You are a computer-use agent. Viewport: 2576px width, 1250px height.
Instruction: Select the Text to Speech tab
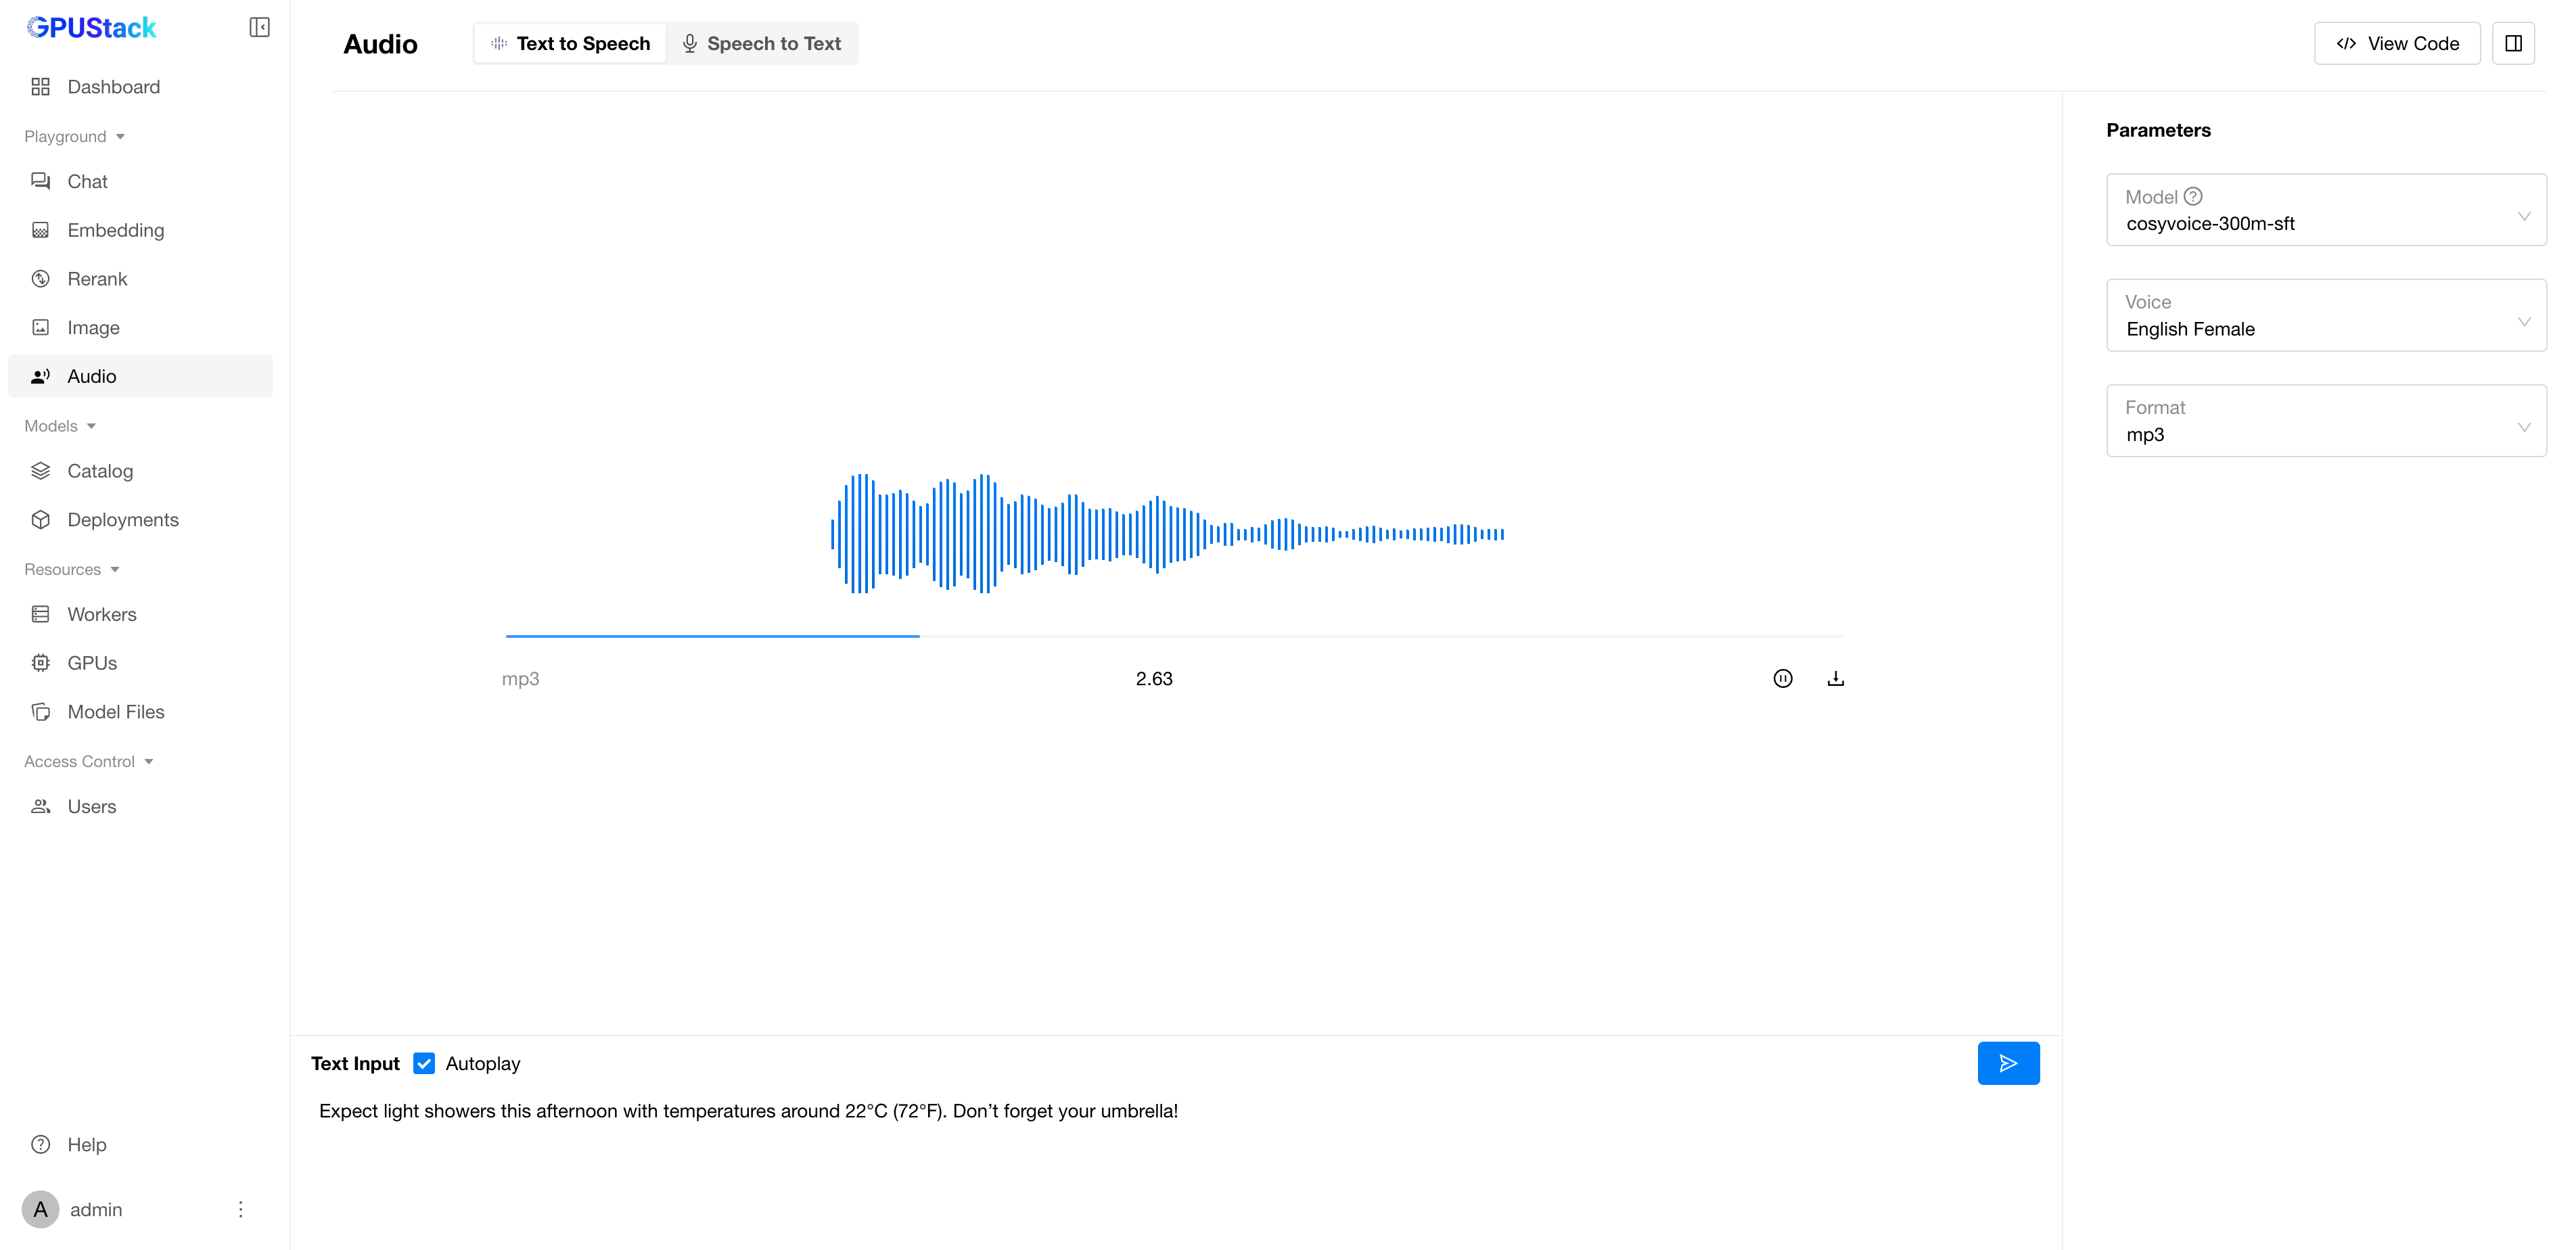pyautogui.click(x=570, y=44)
